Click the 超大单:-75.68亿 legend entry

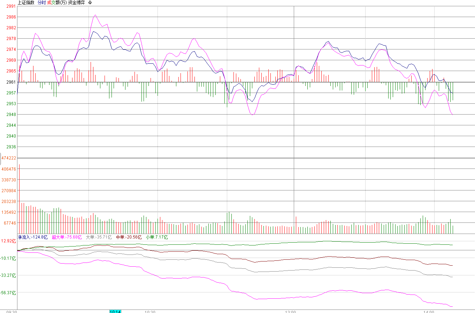point(67,237)
